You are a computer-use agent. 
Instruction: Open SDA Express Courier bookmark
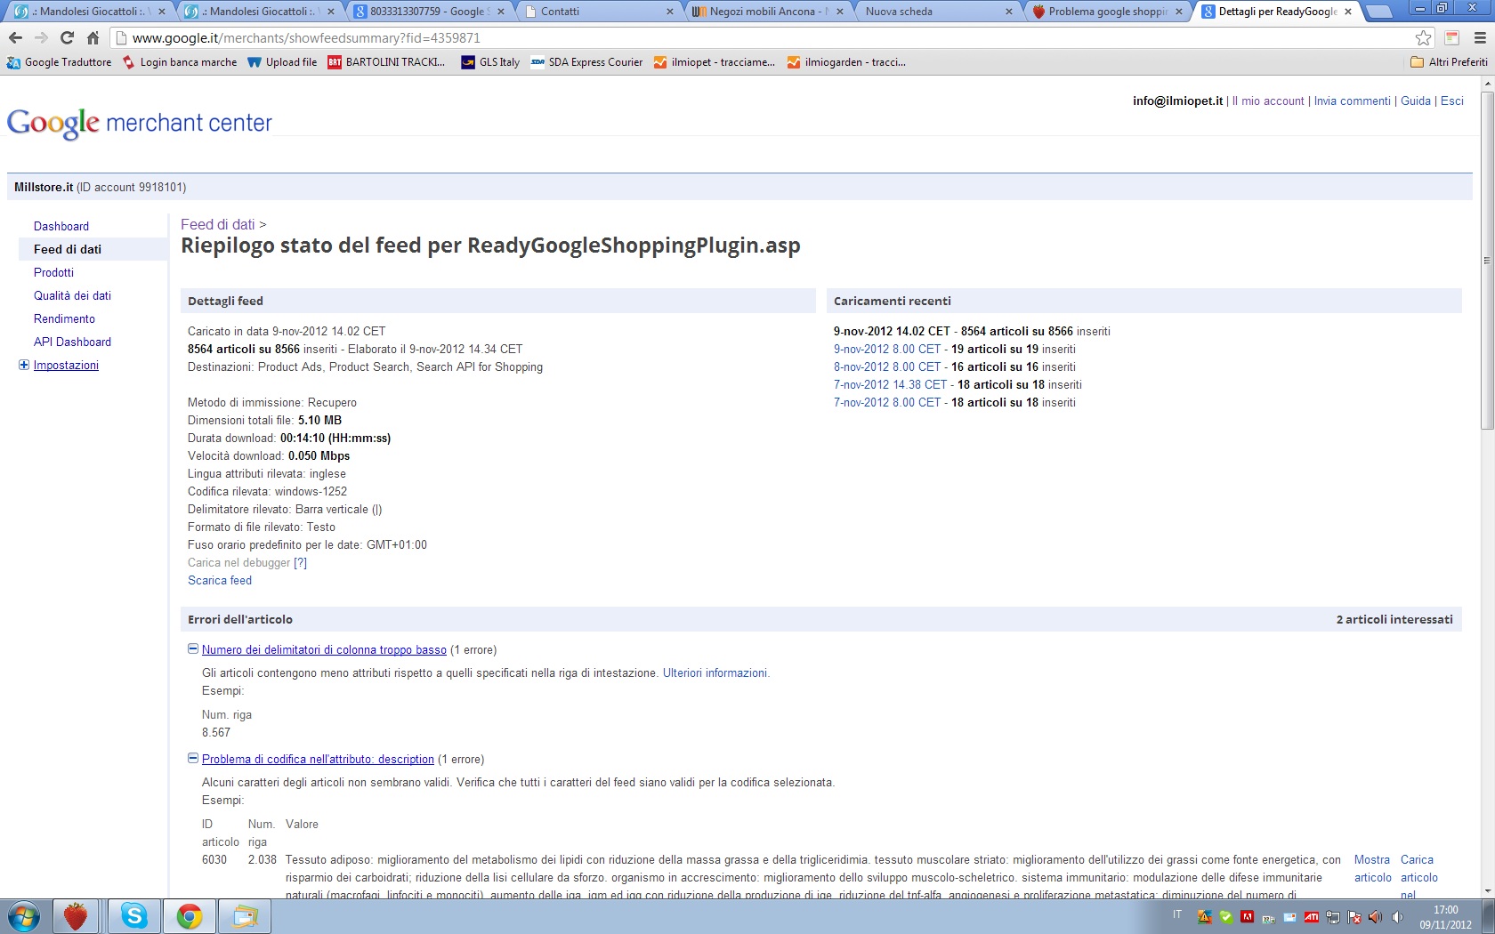coord(586,62)
